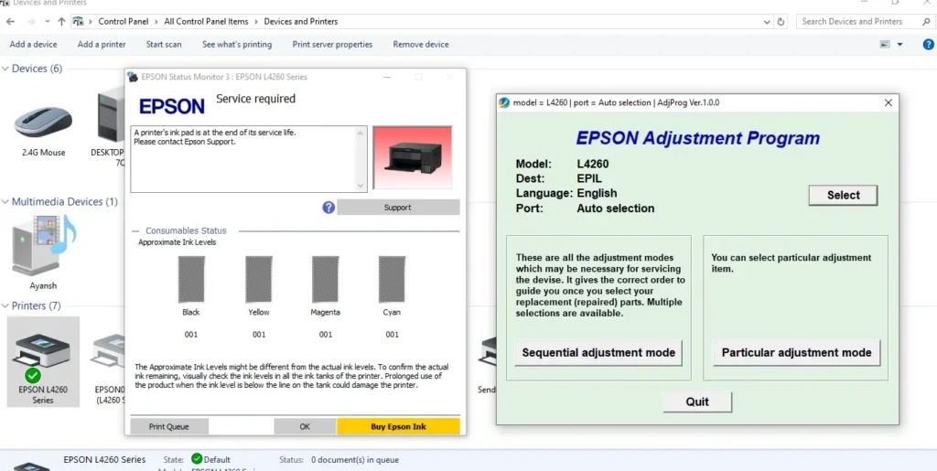The height and width of the screenshot is (471, 937).
Task: Click Quit in the Adjustment Program
Action: 696,401
